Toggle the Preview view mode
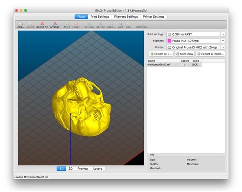This screenshot has height=192, width=242. (82, 169)
